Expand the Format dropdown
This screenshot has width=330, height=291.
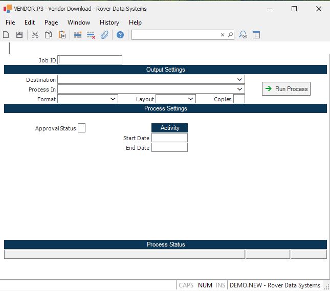[113, 99]
